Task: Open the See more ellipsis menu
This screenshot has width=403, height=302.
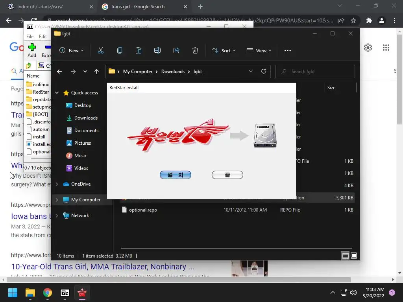Action: [288, 51]
